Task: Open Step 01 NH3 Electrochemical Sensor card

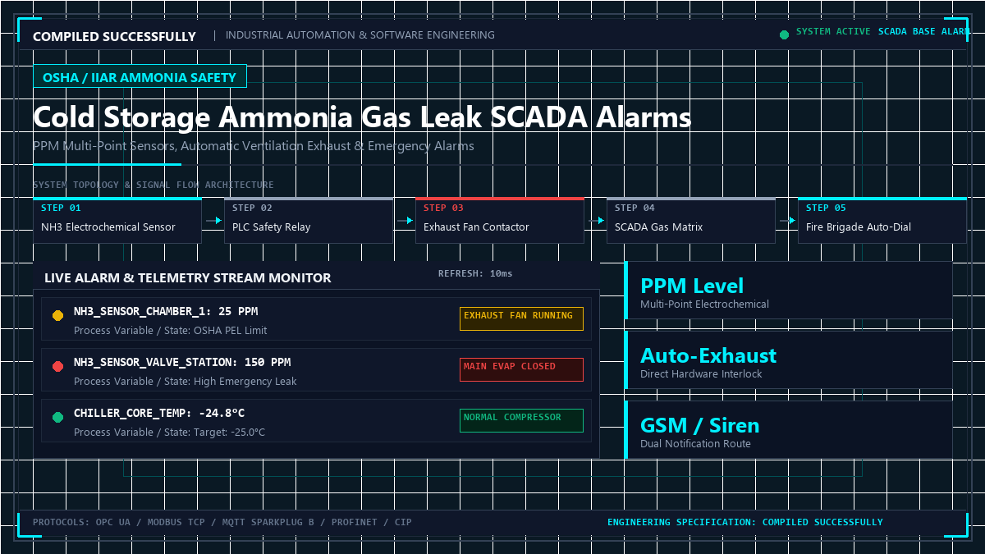Action: click(117, 220)
